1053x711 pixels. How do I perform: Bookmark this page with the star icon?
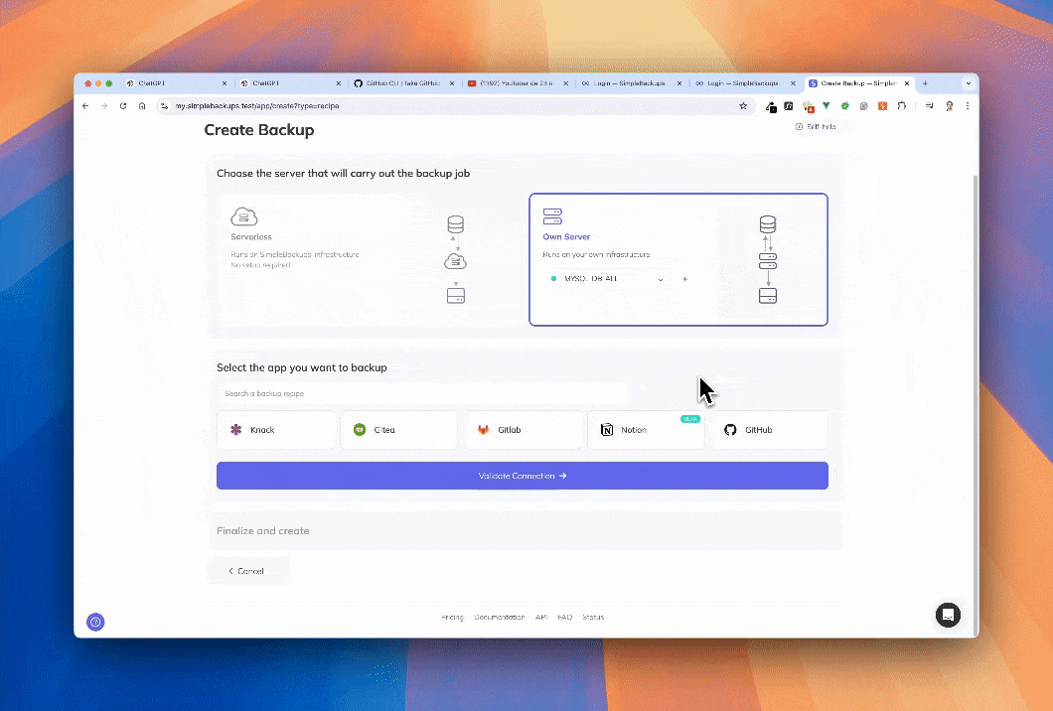coord(743,106)
